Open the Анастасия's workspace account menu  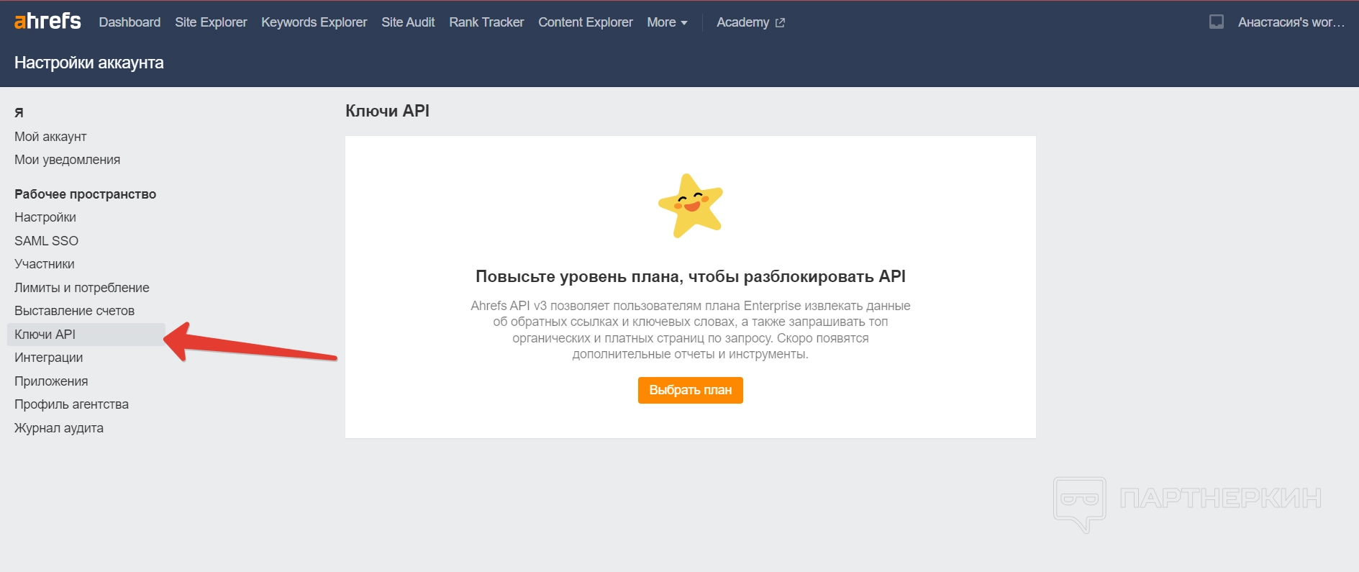point(1291,22)
